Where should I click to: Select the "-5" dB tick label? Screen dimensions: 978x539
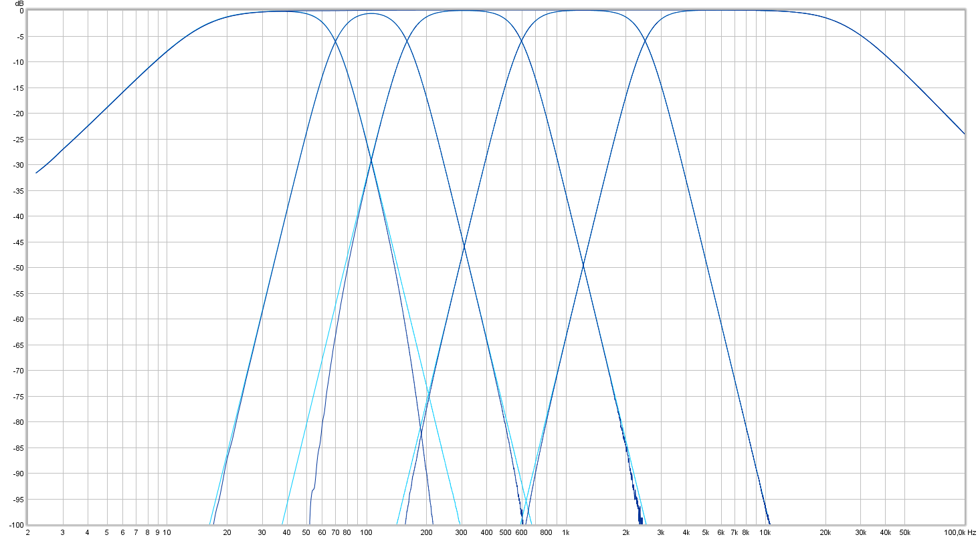coord(21,37)
